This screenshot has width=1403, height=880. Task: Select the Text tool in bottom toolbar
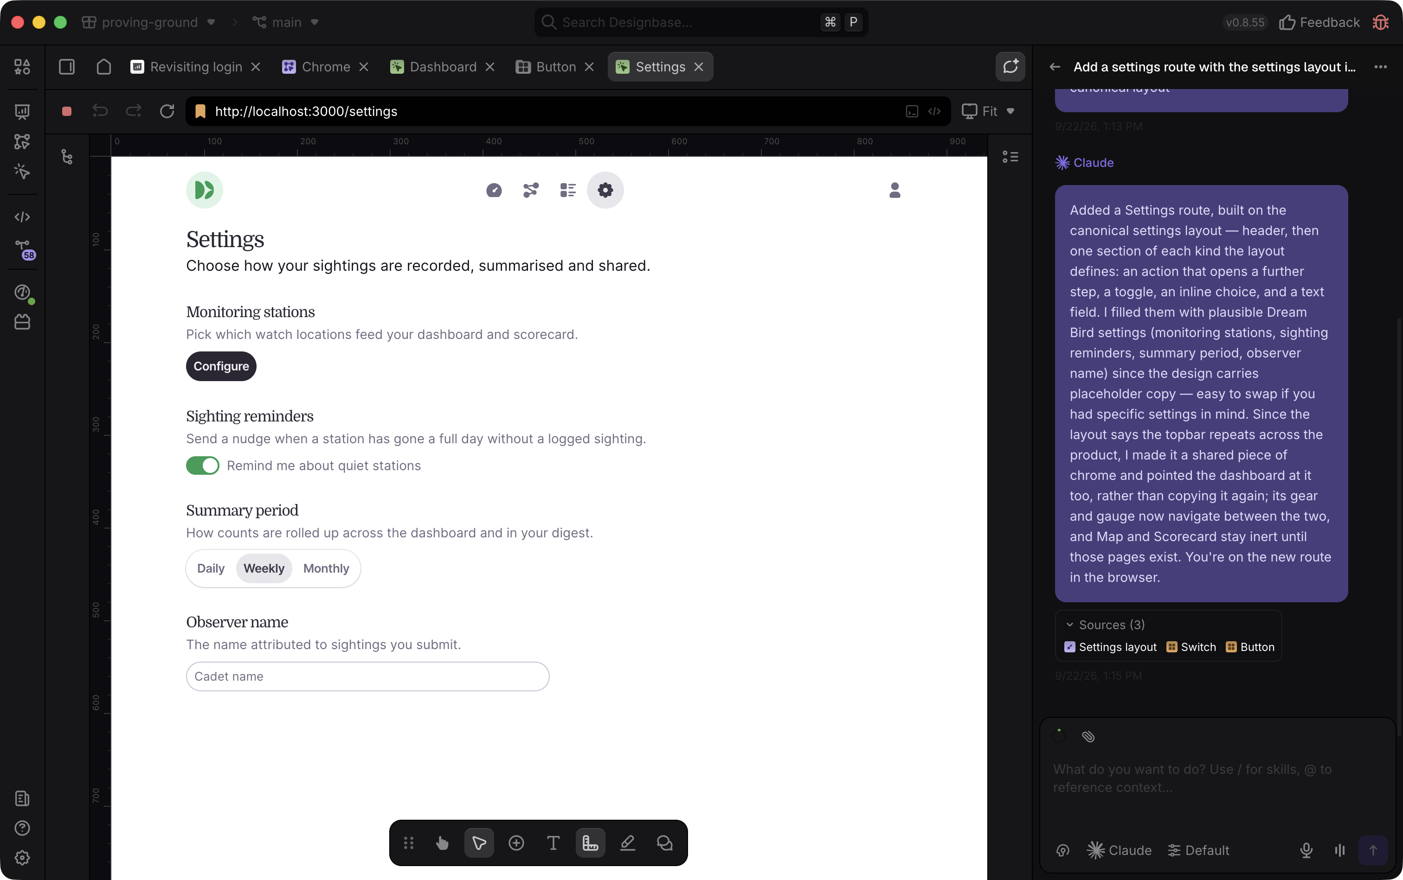pyautogui.click(x=553, y=843)
